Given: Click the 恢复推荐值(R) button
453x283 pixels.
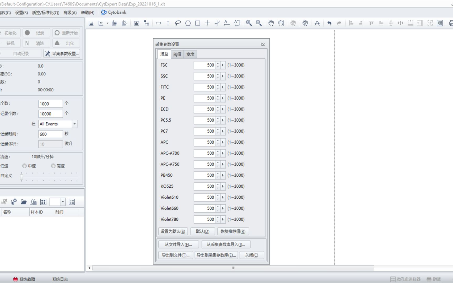Looking at the screenshot, I should 233,231.
